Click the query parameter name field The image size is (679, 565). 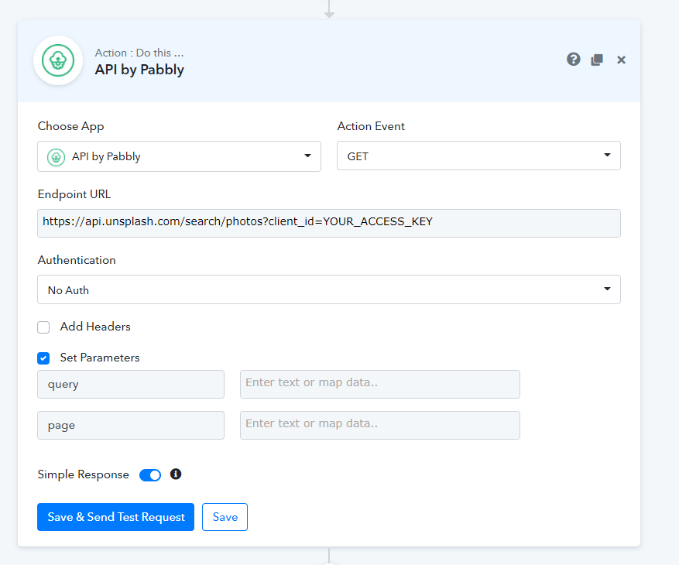131,384
